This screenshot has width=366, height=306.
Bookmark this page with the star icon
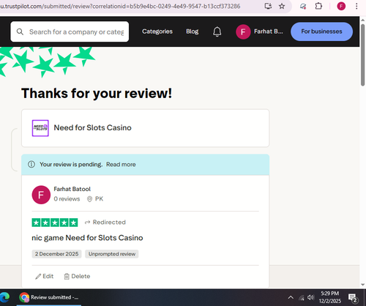(x=282, y=6)
